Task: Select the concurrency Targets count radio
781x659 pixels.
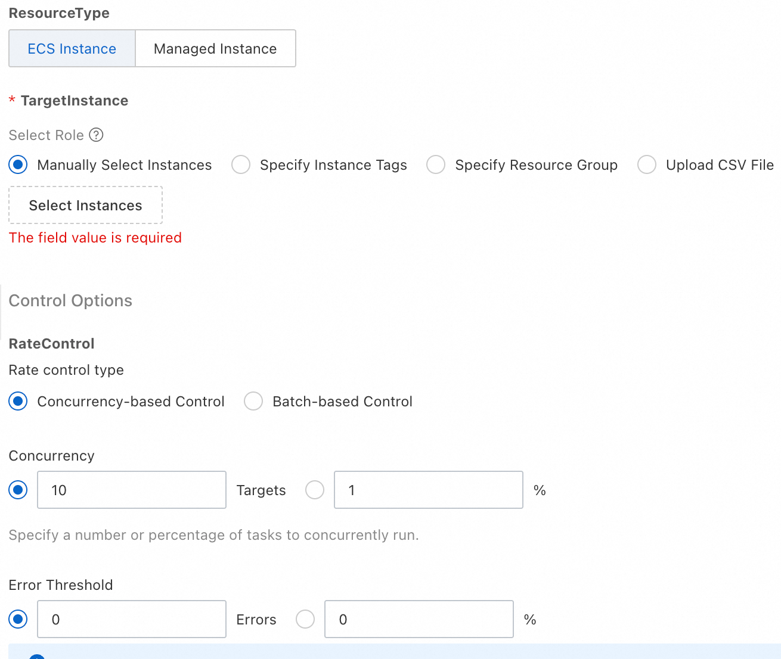Action: [18, 490]
